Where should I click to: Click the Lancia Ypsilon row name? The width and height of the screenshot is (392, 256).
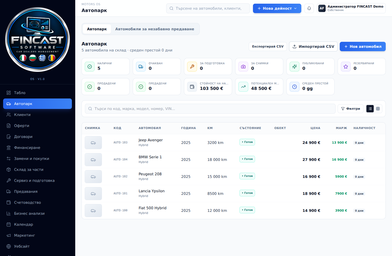point(152,191)
